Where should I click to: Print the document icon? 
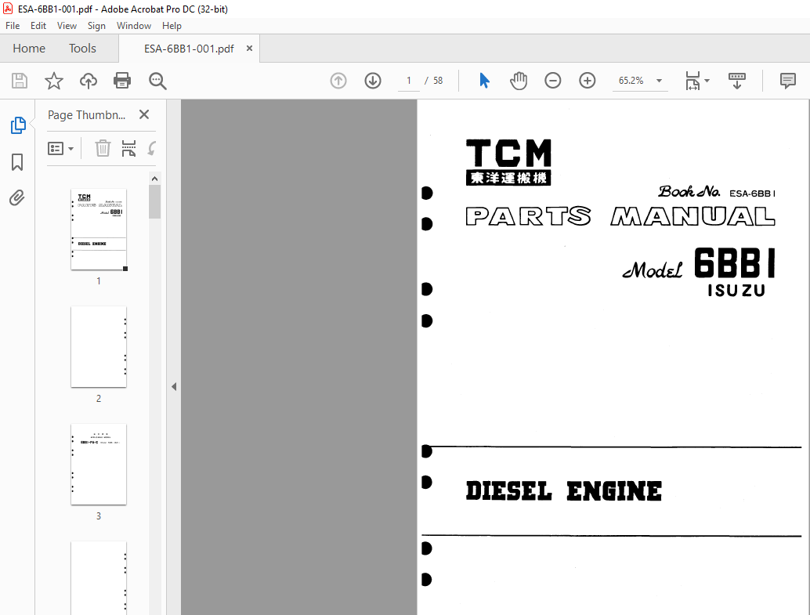click(122, 81)
